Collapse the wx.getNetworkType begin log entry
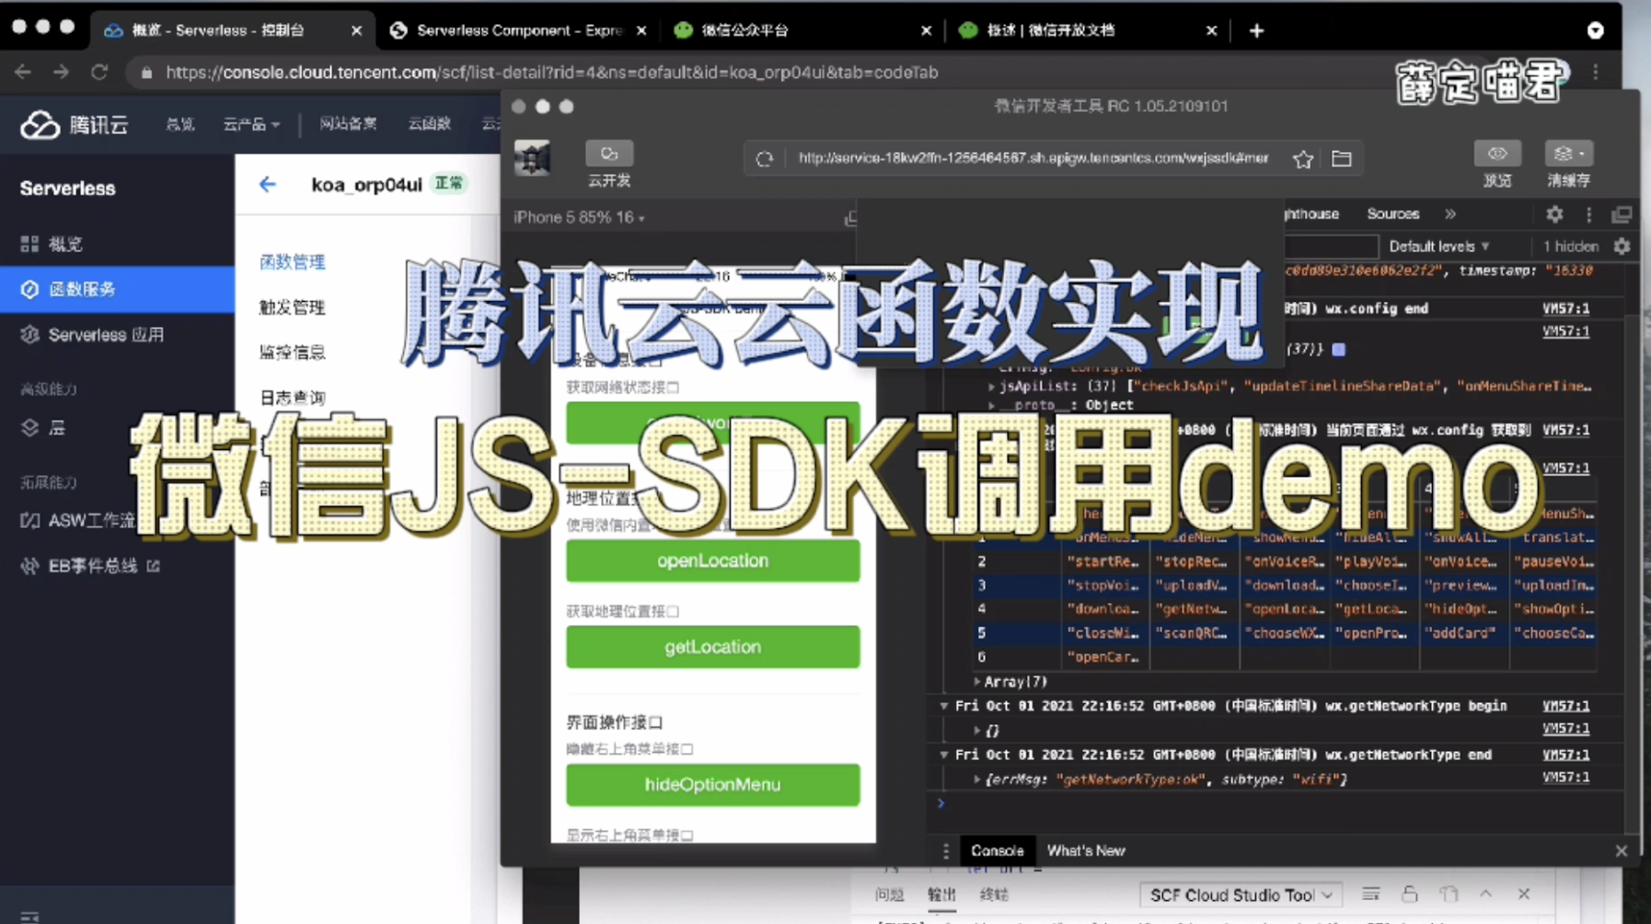The height and width of the screenshot is (924, 1651). point(943,706)
